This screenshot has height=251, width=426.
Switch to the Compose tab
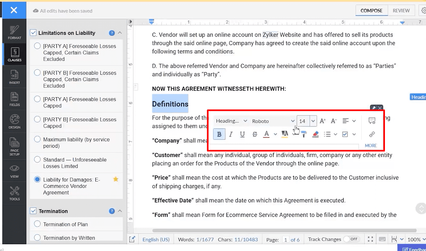click(x=371, y=11)
